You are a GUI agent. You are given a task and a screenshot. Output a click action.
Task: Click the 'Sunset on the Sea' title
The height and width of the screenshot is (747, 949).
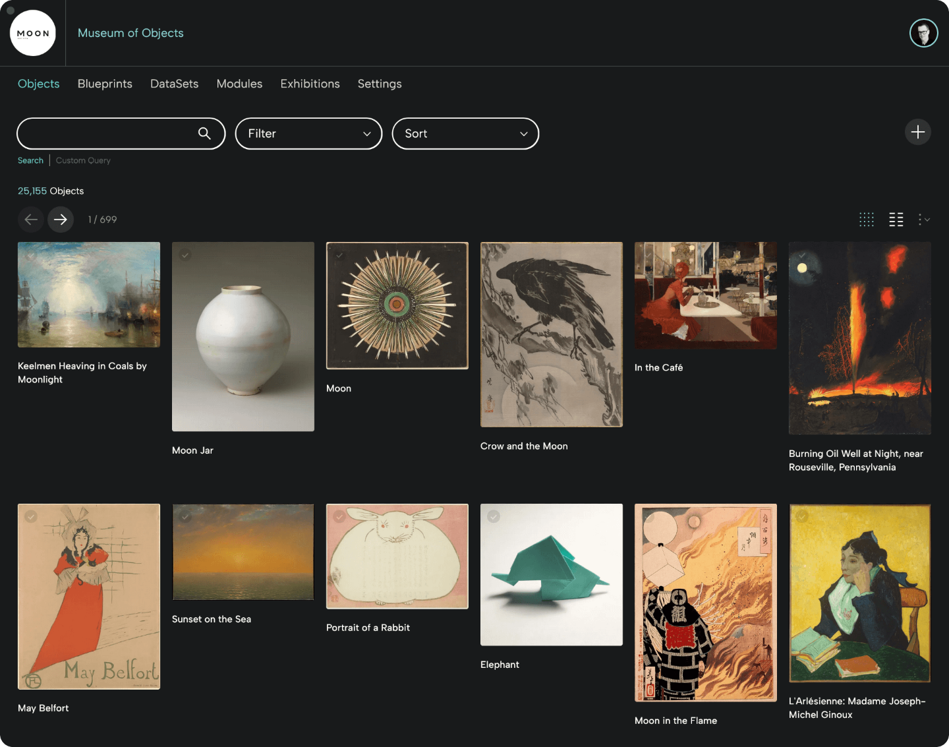click(212, 619)
